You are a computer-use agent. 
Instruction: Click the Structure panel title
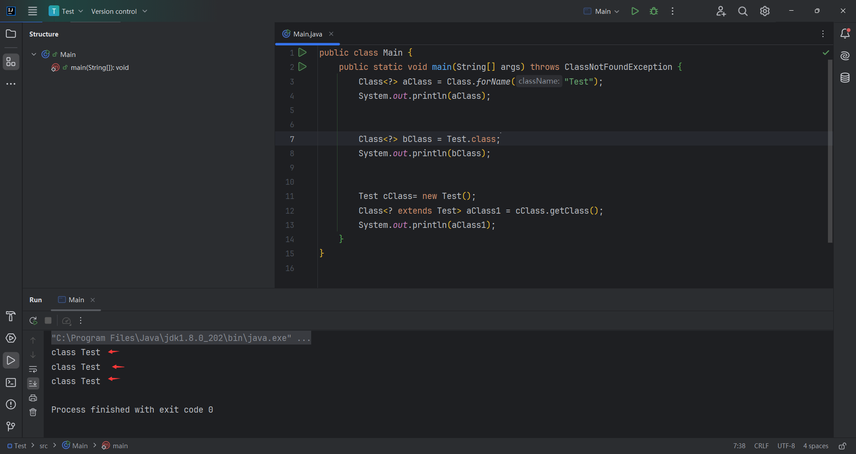[x=44, y=34]
